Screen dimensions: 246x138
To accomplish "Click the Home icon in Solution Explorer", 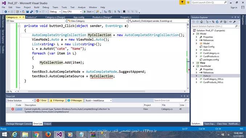I will [x=202, y=22].
